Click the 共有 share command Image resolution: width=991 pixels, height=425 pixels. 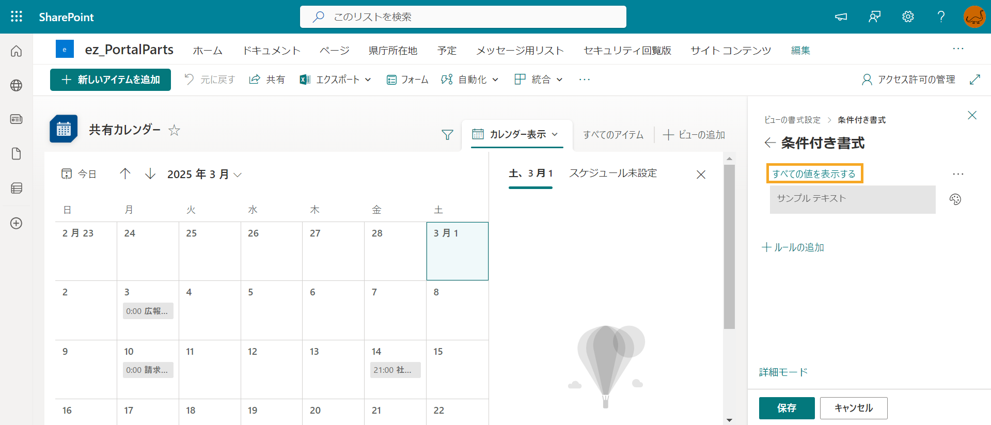pos(267,80)
